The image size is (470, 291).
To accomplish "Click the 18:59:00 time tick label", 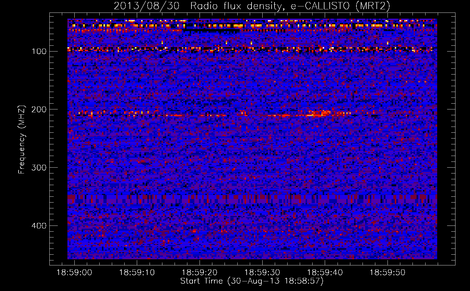I will [74, 273].
